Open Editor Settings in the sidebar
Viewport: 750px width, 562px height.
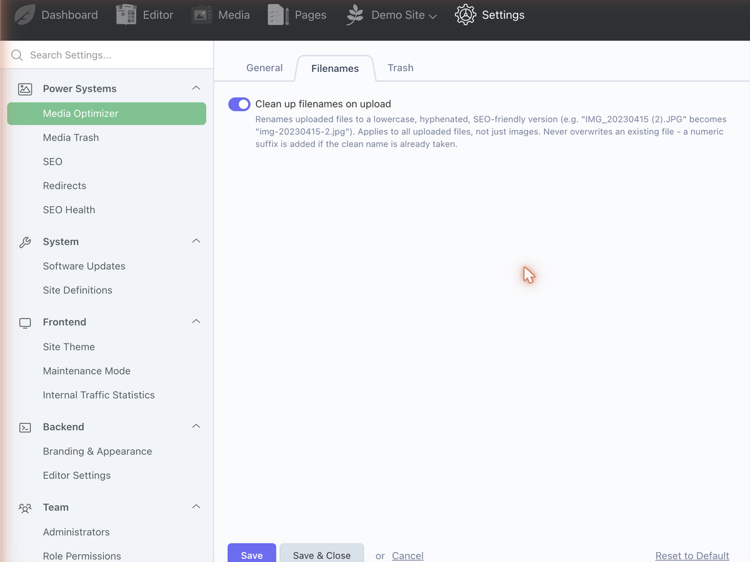click(76, 476)
